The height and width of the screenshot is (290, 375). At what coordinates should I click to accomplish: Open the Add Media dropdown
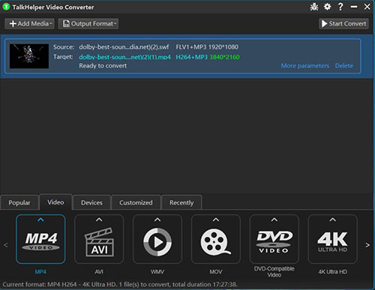pyautogui.click(x=29, y=24)
